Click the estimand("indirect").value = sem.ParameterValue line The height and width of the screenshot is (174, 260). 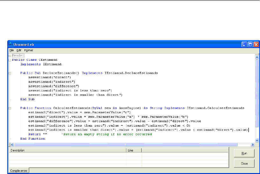tap(108, 117)
